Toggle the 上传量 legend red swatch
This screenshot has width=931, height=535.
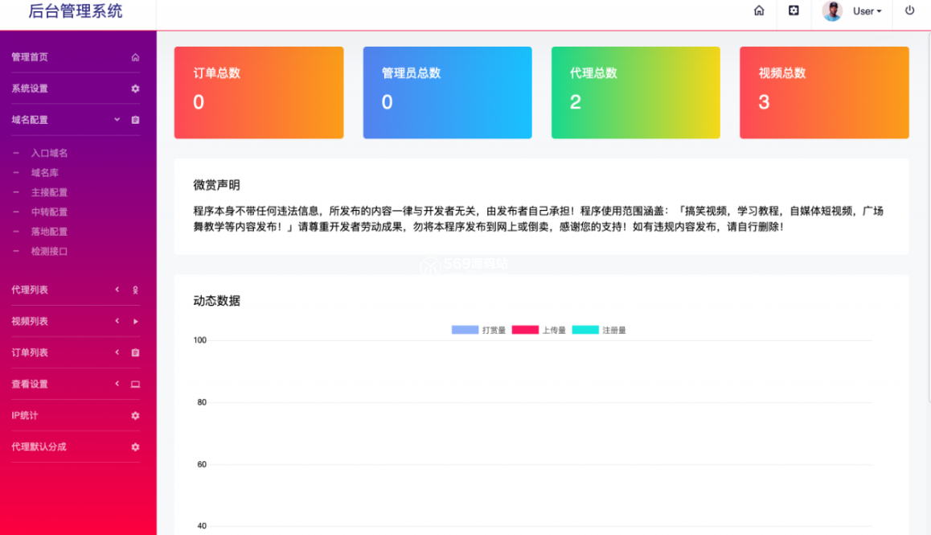click(525, 330)
